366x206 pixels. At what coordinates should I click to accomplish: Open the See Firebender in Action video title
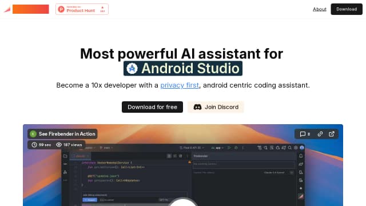click(67, 134)
